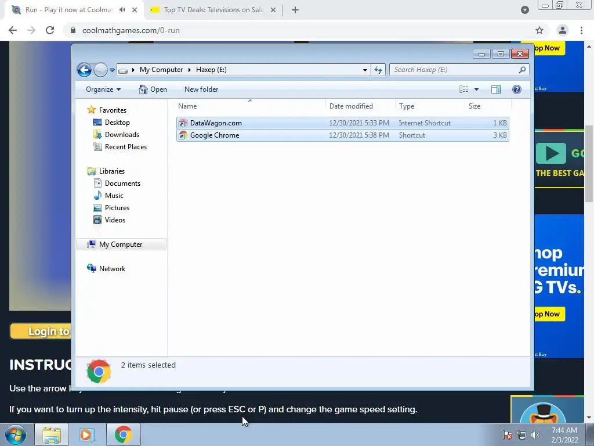Close the Run Coolmath tab

[x=135, y=10]
